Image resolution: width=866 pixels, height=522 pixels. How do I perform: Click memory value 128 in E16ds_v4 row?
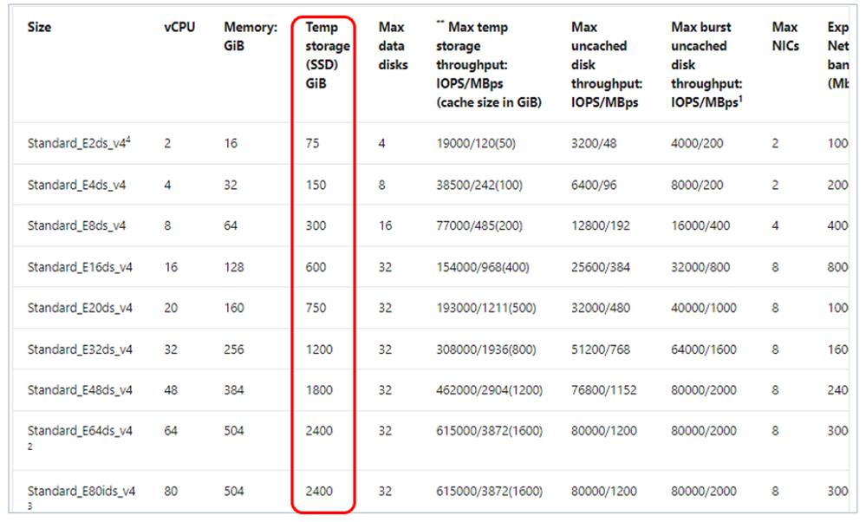pos(234,267)
